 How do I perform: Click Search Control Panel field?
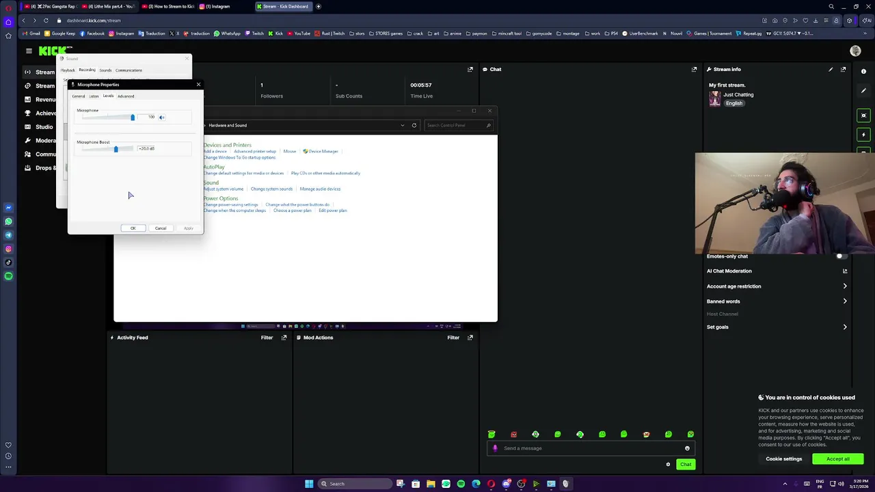coord(457,125)
